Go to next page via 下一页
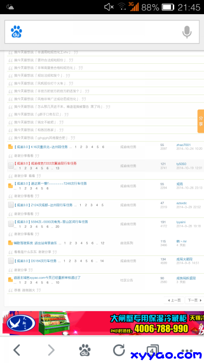Image resolution: width=204 pixels, height=363 pixels. tap(194, 300)
